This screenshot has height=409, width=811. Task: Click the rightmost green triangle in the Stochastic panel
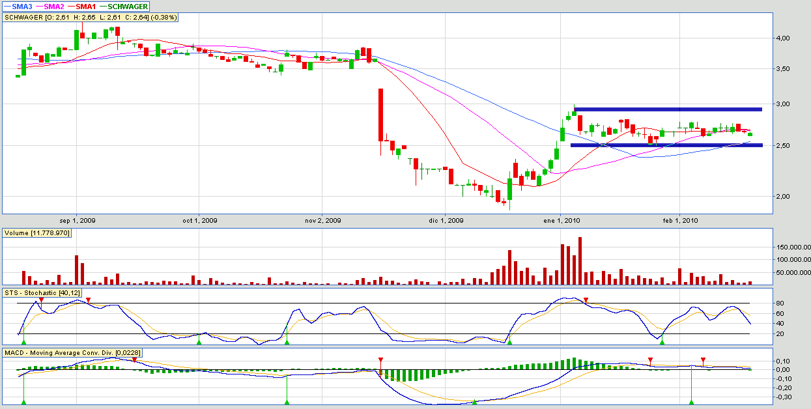tap(662, 341)
